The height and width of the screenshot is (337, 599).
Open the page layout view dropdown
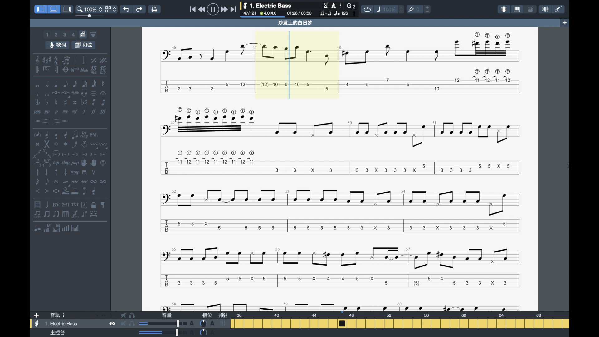(x=111, y=9)
